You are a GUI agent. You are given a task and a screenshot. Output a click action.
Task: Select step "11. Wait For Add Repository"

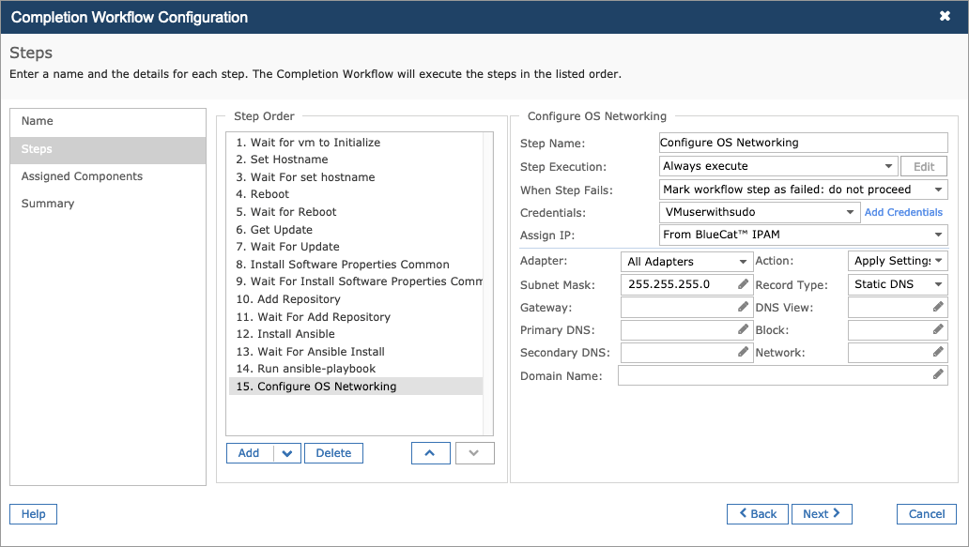coord(356,317)
